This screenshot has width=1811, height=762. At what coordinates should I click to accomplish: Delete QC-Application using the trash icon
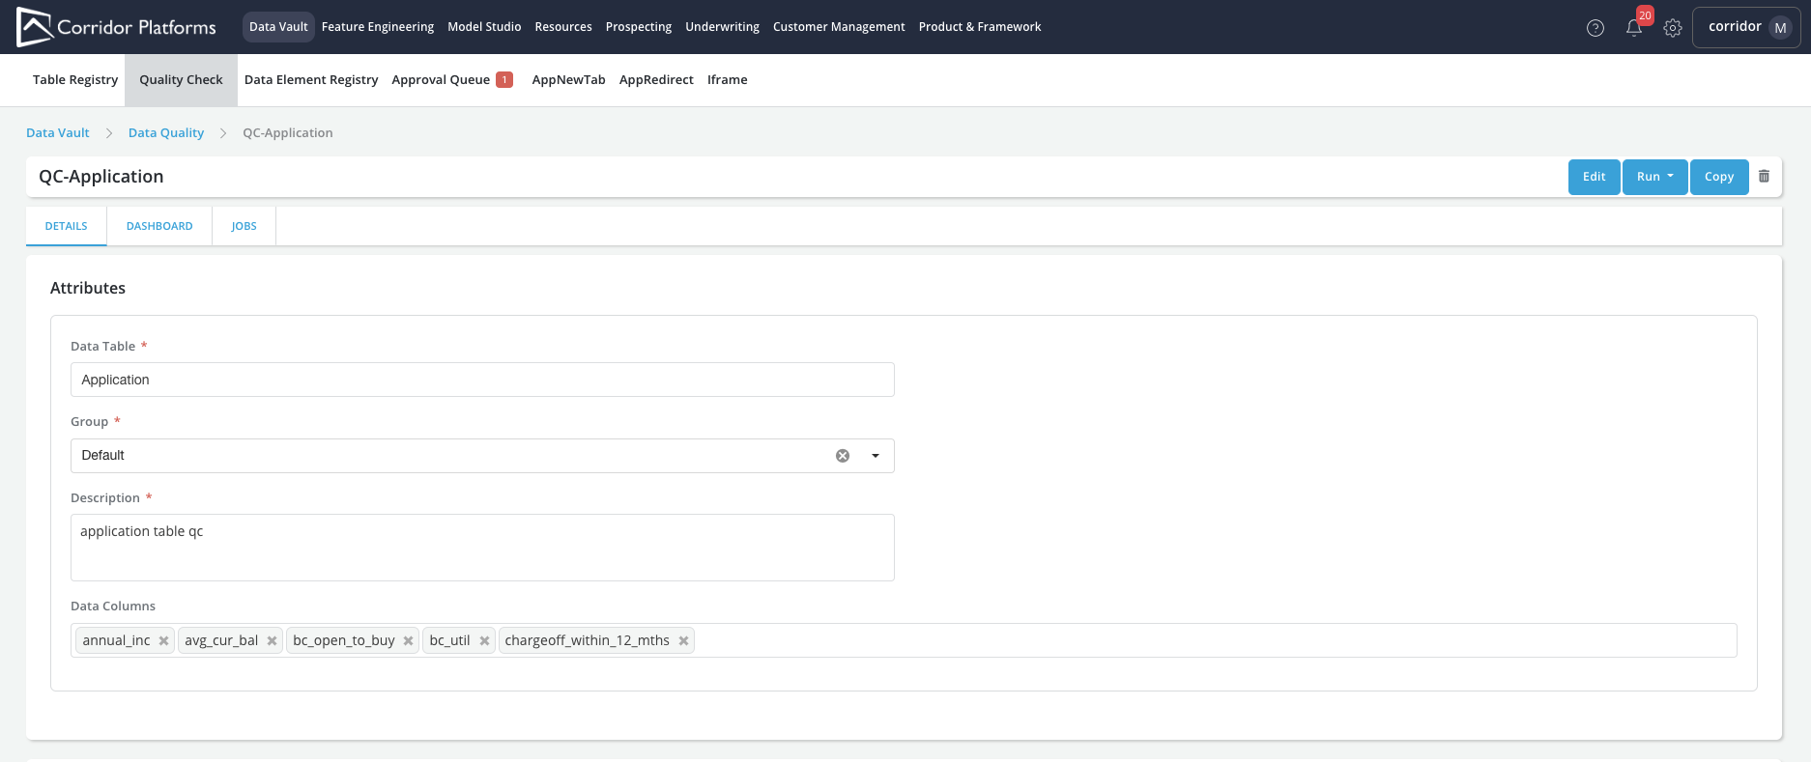tap(1764, 177)
